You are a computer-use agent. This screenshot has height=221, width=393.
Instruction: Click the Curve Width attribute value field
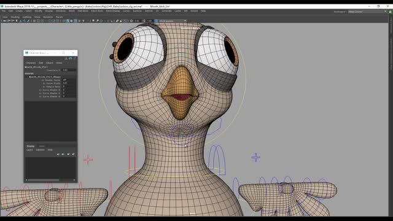69,83
